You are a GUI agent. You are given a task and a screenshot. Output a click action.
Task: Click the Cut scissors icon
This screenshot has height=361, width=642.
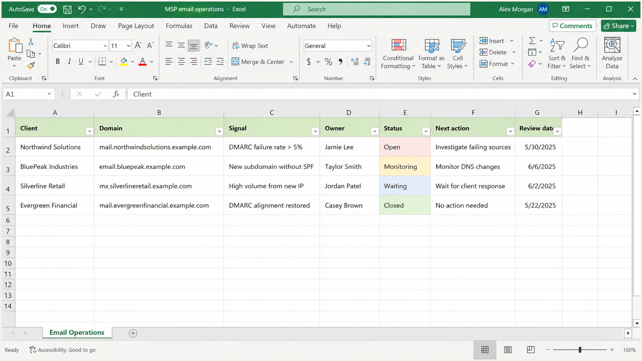(31, 41)
